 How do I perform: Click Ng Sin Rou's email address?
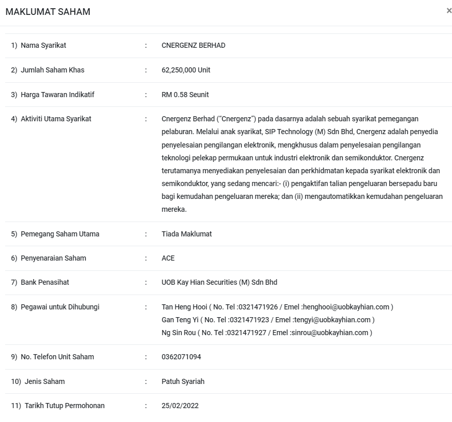tap(329, 333)
